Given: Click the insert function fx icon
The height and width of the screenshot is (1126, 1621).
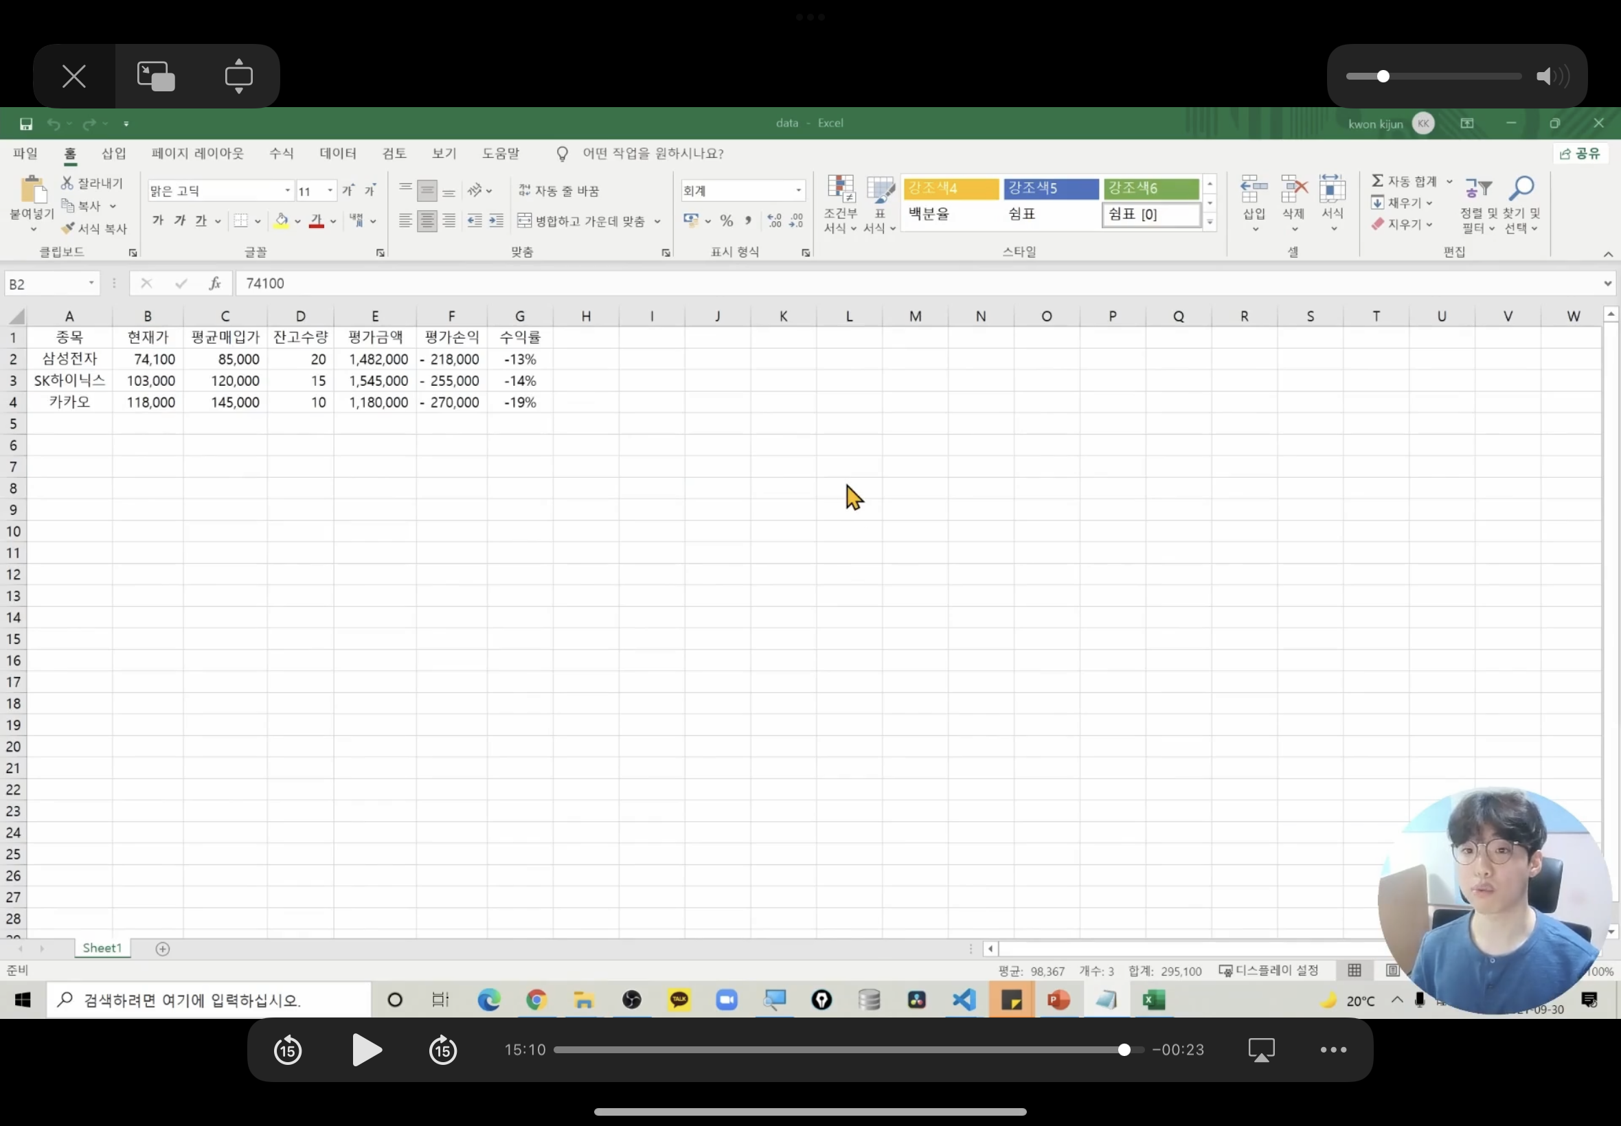Looking at the screenshot, I should coord(215,284).
